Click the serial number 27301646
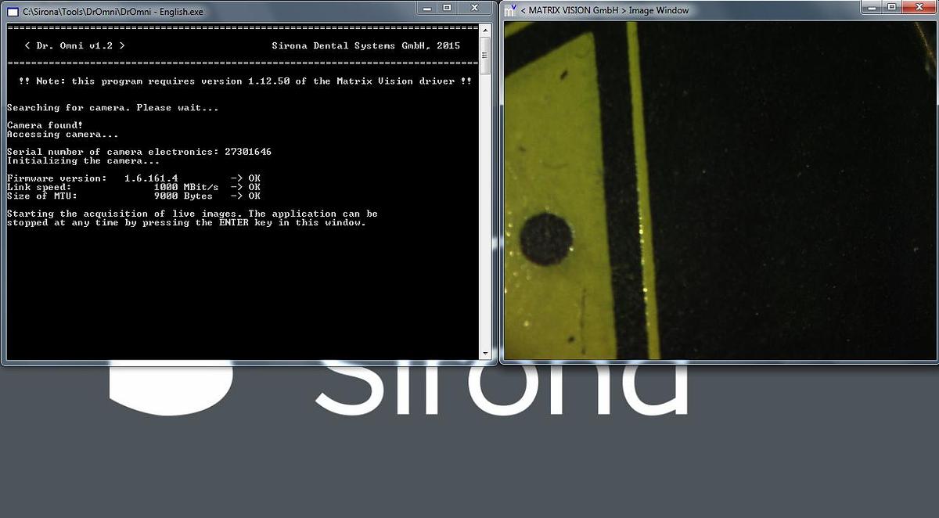 tap(247, 152)
